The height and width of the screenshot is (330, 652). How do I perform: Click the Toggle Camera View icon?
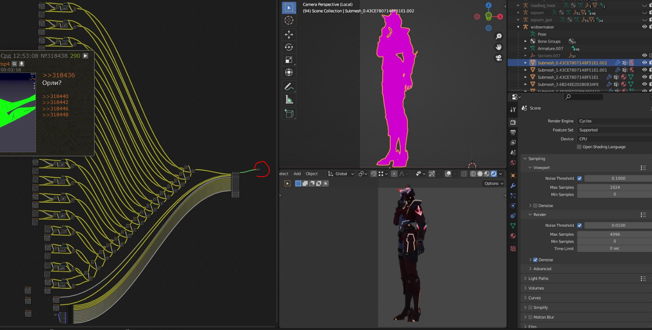498,58
